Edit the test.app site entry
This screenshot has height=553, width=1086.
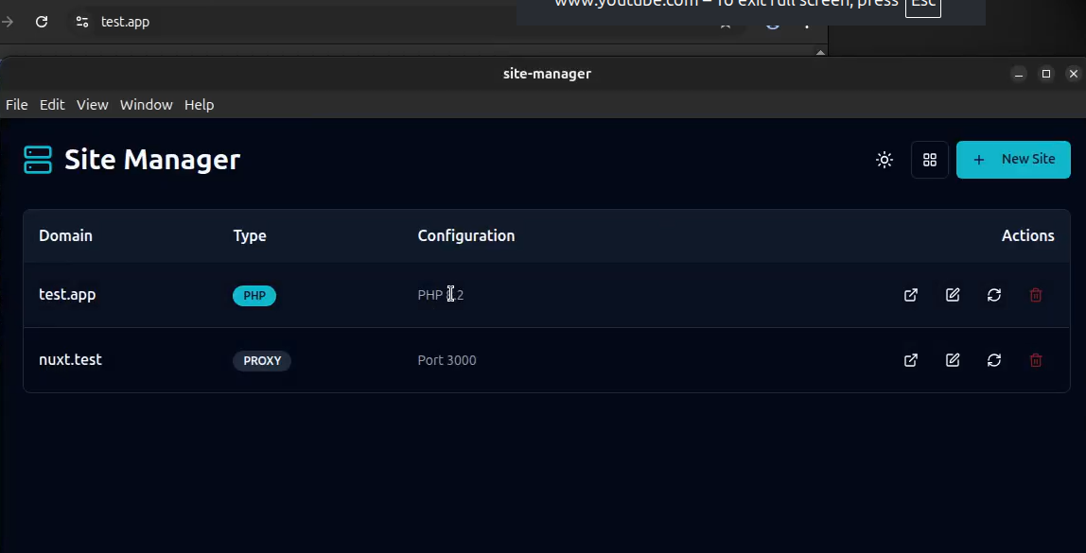tap(953, 295)
